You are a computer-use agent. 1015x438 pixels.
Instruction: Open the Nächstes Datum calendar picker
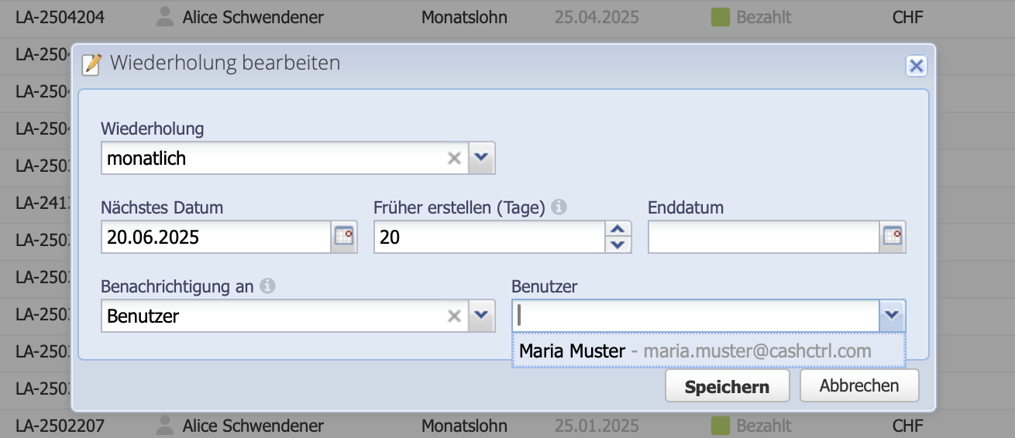pos(344,237)
